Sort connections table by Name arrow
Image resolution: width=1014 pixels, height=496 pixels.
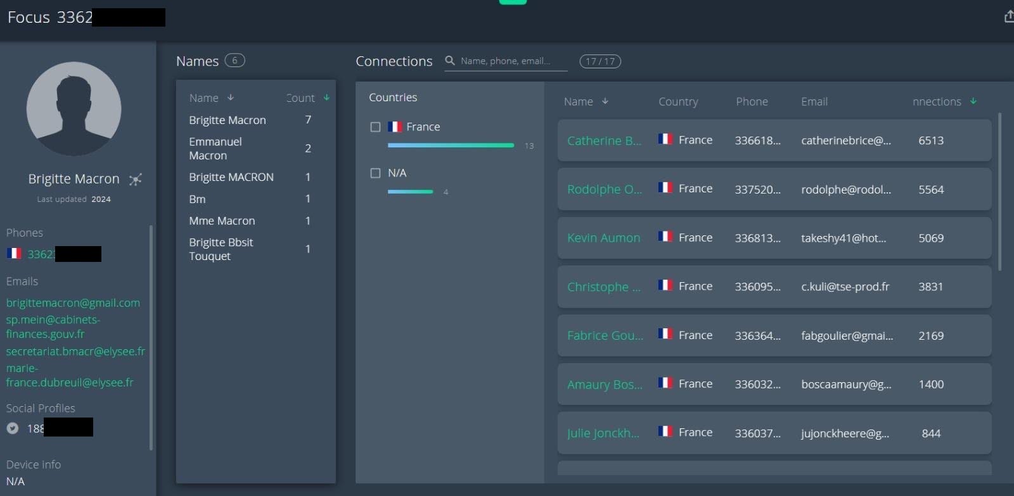(605, 101)
